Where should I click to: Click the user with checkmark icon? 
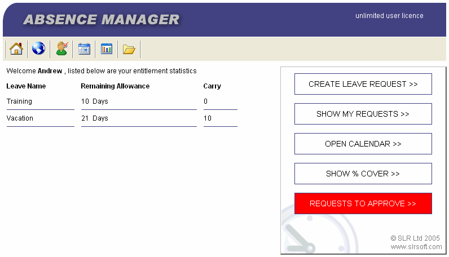click(x=62, y=48)
